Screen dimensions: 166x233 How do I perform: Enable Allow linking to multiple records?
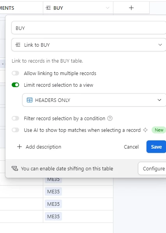[16, 73]
